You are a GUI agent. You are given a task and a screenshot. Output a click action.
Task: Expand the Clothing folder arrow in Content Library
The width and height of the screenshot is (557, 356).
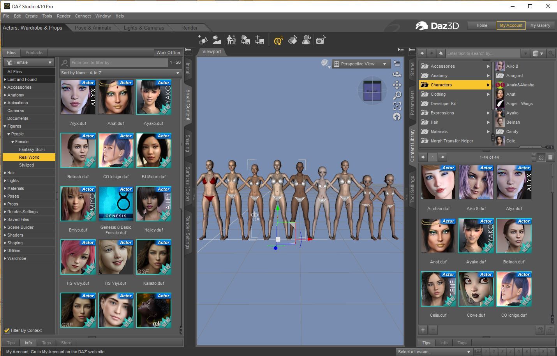(488, 94)
